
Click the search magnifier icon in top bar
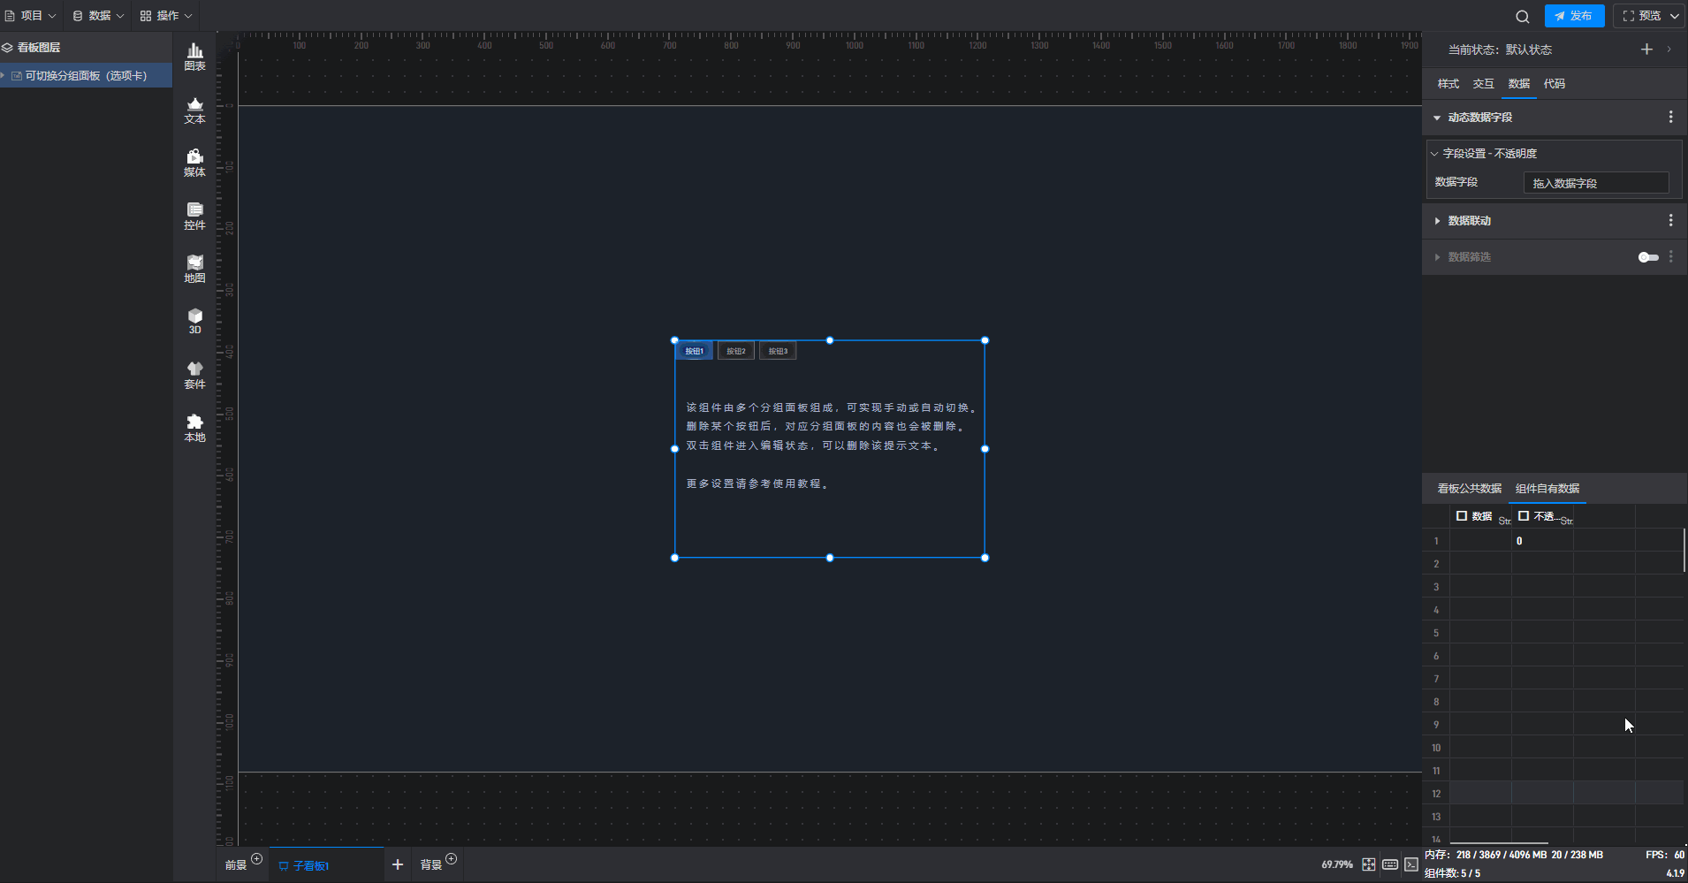coord(1522,17)
